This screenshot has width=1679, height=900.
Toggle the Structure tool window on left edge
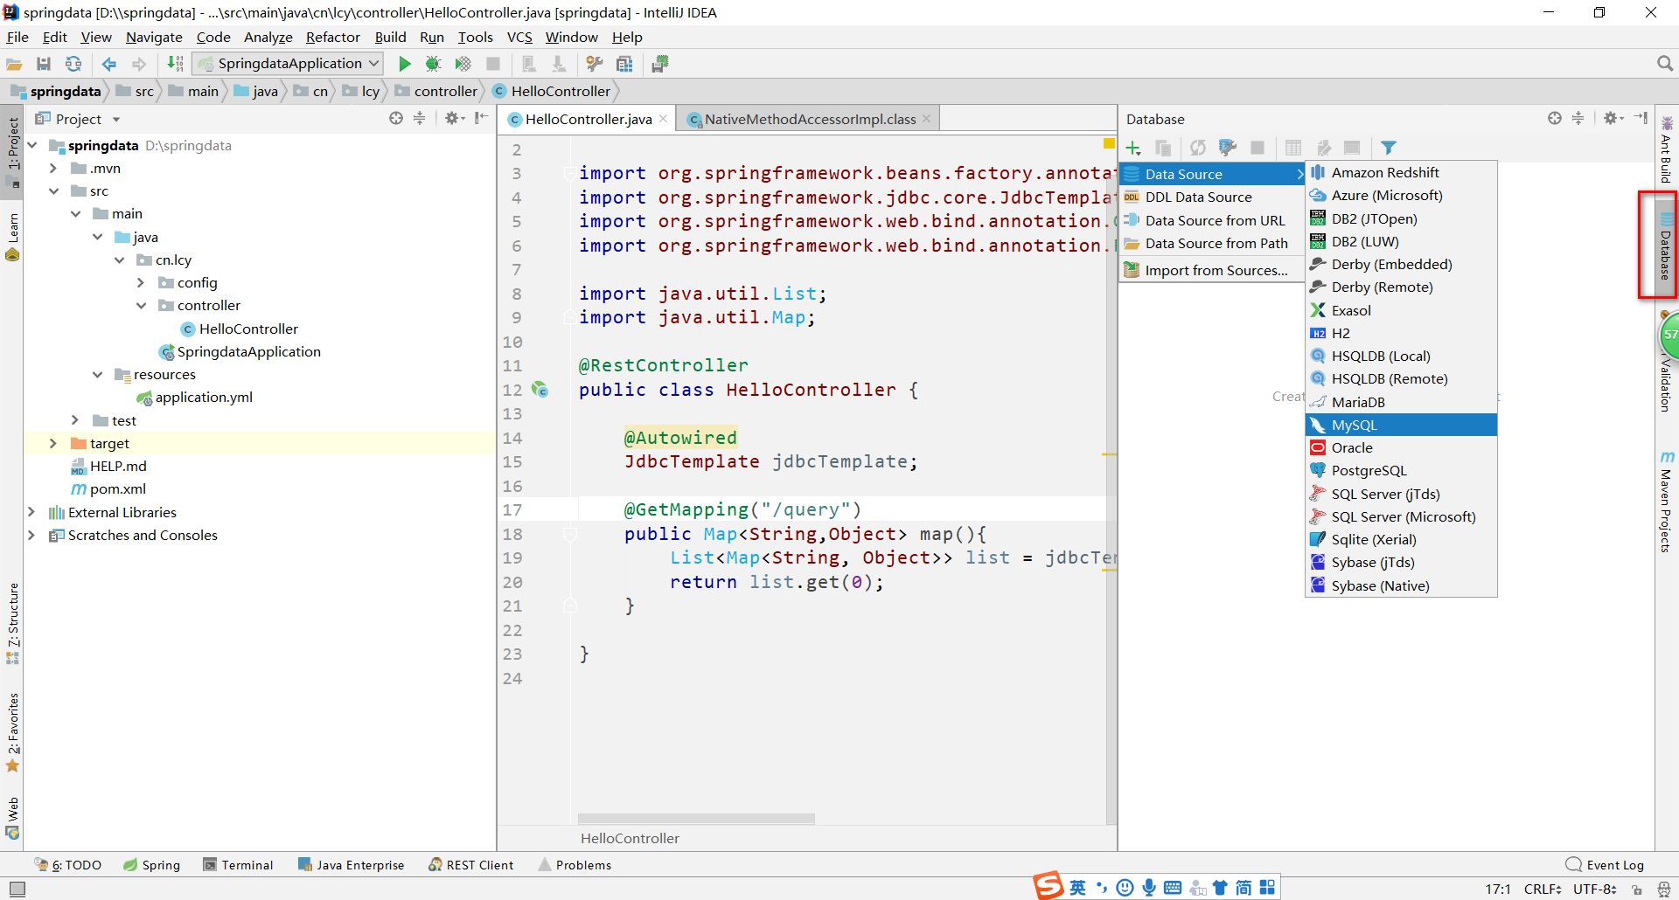(x=13, y=620)
